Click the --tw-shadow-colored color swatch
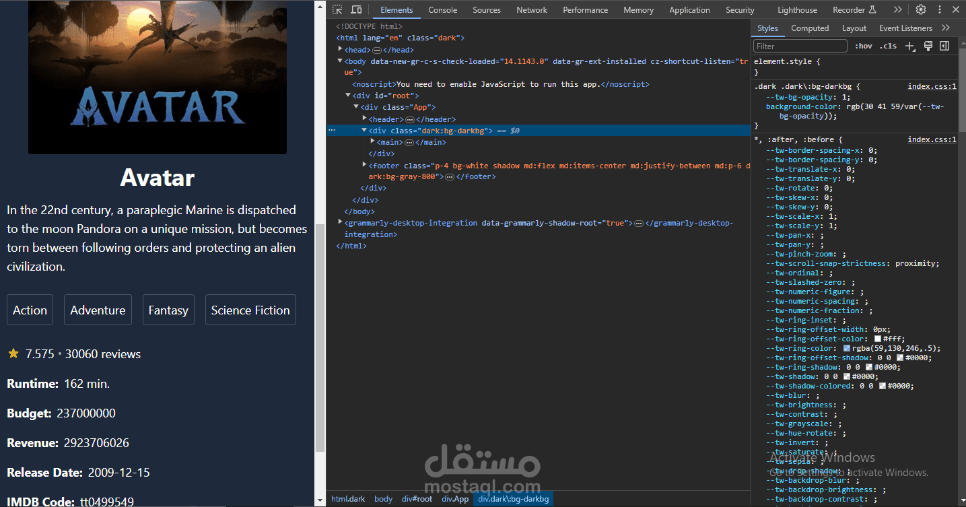This screenshot has height=507, width=966. click(883, 386)
